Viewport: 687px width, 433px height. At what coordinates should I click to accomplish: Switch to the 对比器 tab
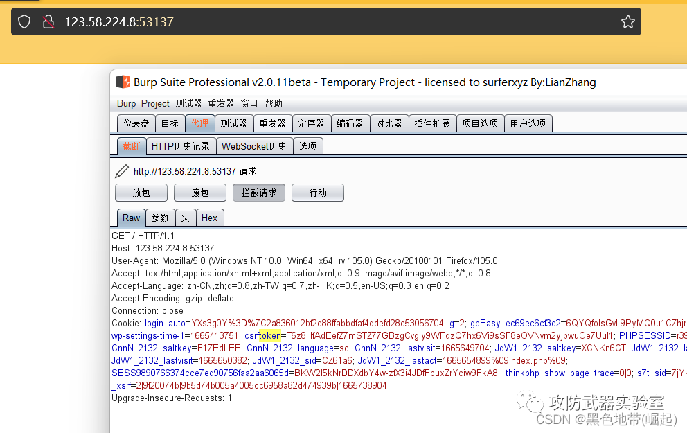click(389, 123)
